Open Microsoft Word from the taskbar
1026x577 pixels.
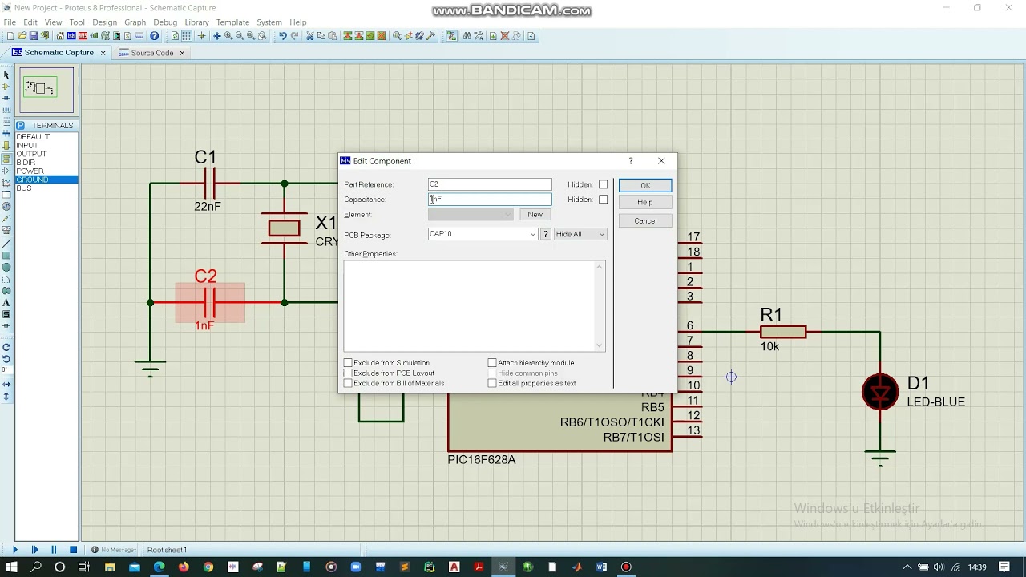click(602, 567)
